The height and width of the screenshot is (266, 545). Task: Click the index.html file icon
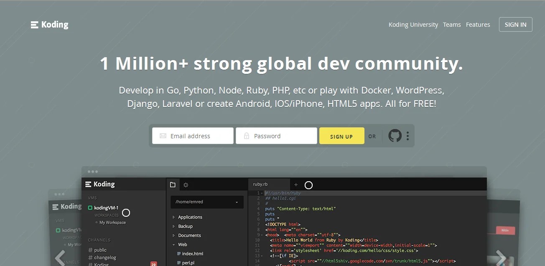(178, 253)
